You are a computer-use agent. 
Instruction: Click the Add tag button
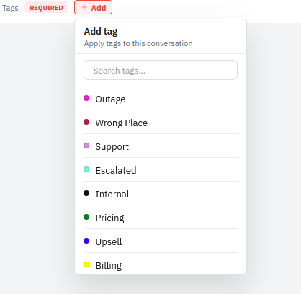pyautogui.click(x=93, y=7)
